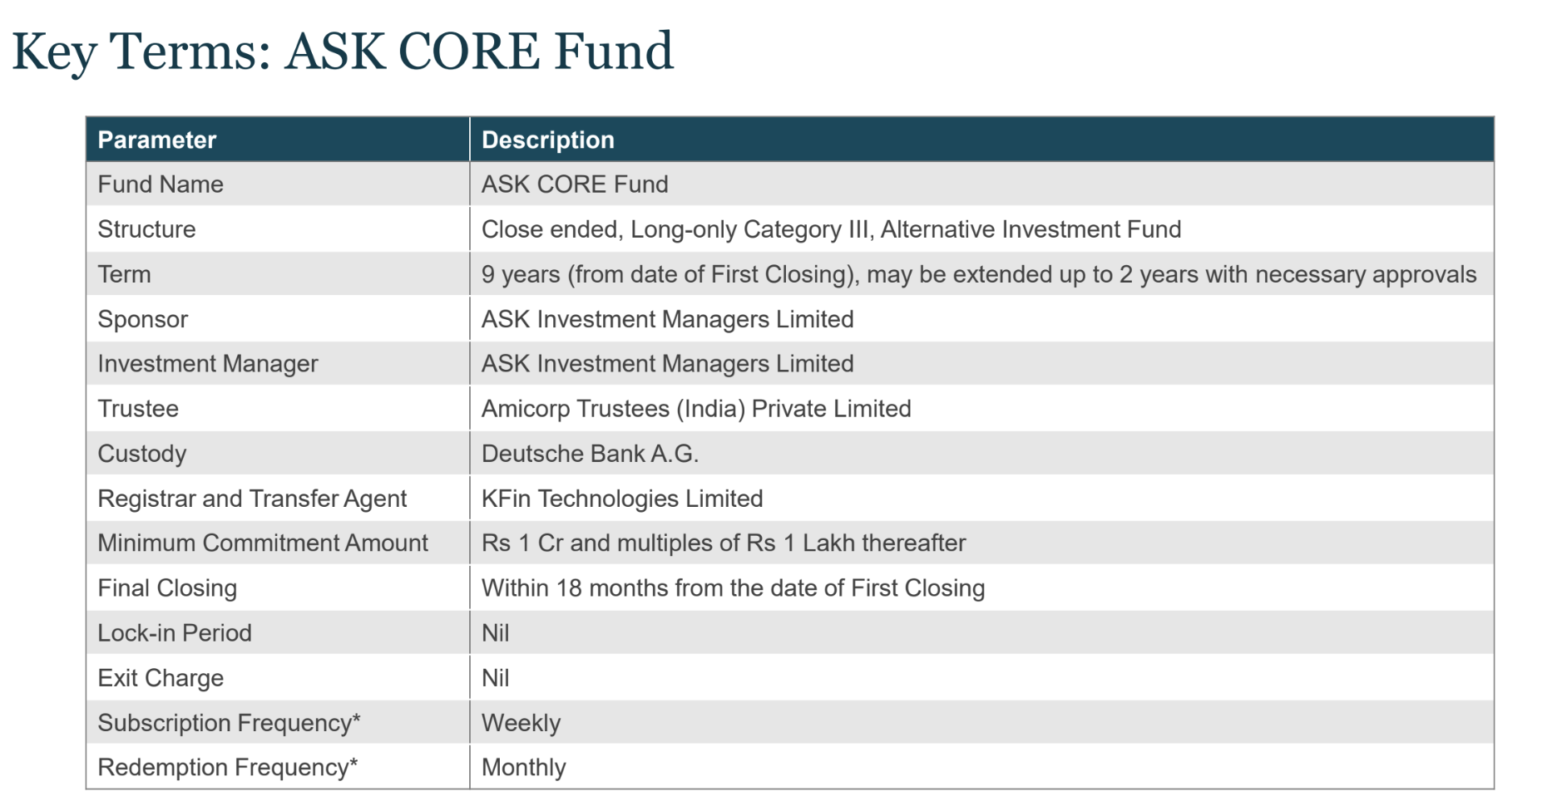Click the 'Key Terms: ASK CORE Fund' title
The image size is (1562, 806).
point(343,52)
